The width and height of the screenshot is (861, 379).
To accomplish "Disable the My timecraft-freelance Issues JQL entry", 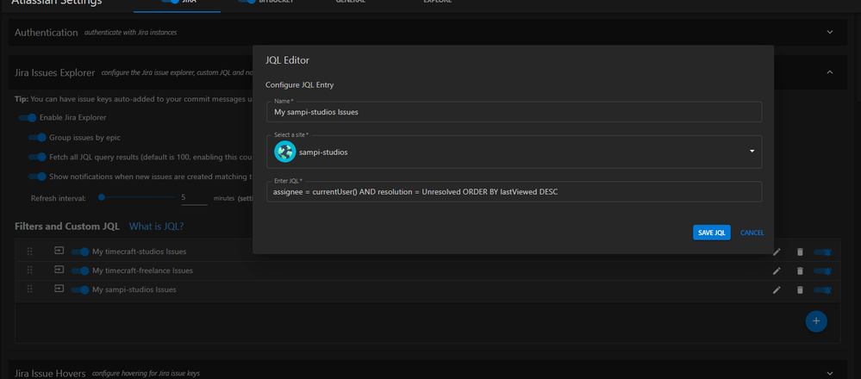I will 80,271.
